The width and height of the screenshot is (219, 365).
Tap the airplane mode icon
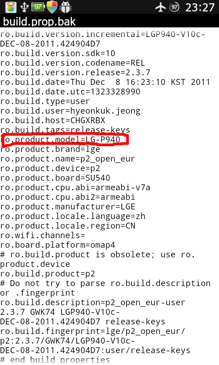[161, 7]
